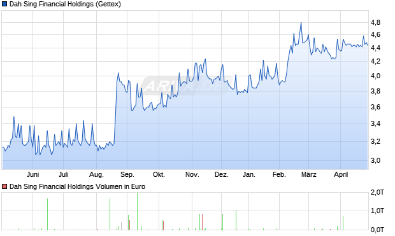The image size is (395, 236).
Task: Click the tall green volume bar in mid-August
Action: point(110,214)
